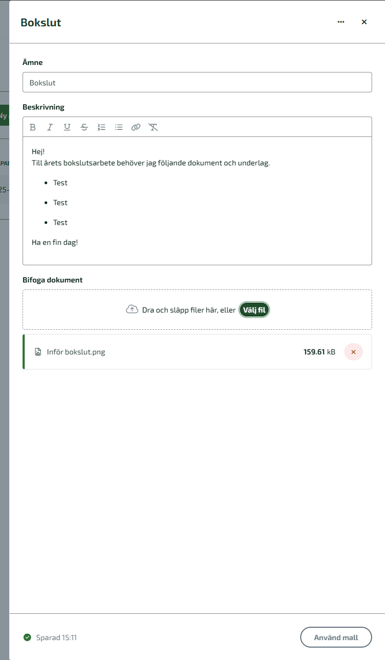
Task: Insert a hyperlink using the link icon
Action: click(x=136, y=127)
